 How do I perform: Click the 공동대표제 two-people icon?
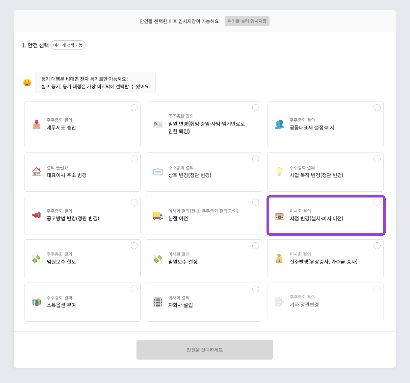point(279,124)
